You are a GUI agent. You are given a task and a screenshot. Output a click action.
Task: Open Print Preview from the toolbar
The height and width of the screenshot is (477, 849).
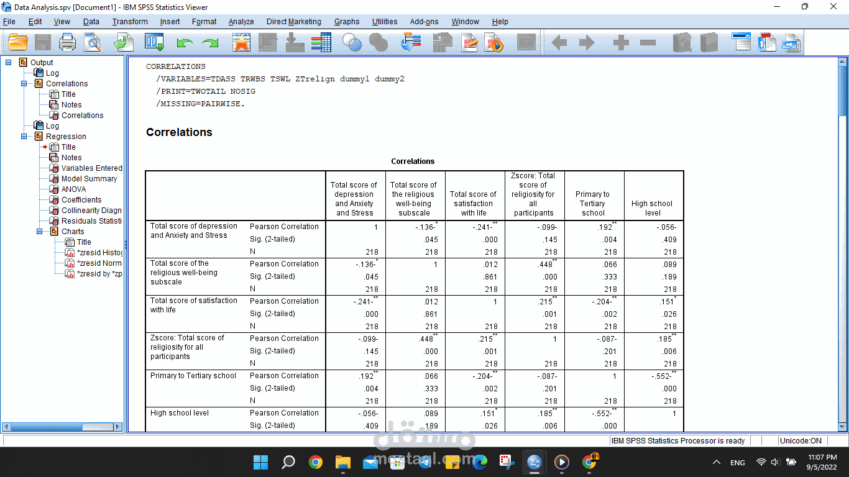[x=93, y=42]
